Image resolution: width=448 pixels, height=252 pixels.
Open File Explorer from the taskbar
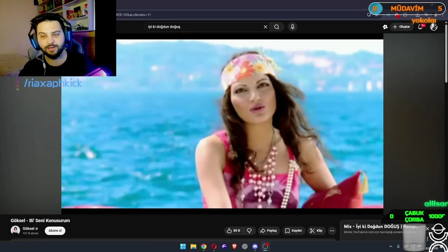(x=193, y=246)
